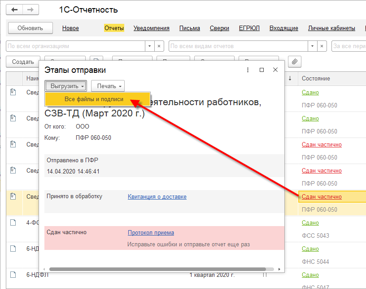Select the 4-ФСС report row name

click(33, 222)
